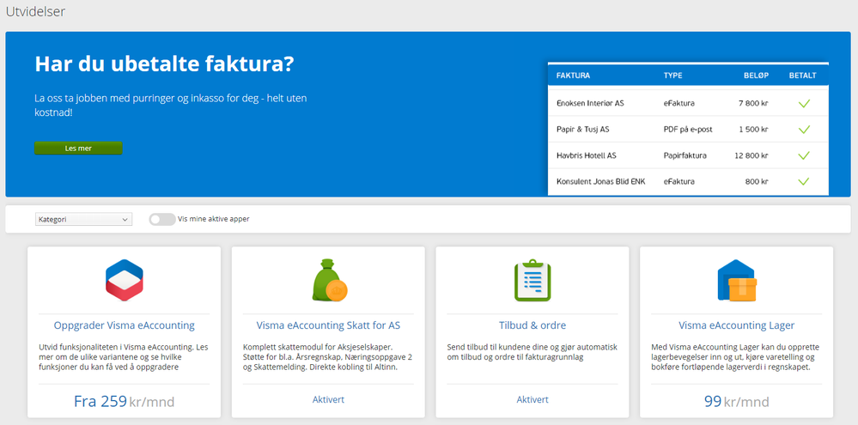
Task: Click the Papirfaktura type cell
Action: point(685,155)
